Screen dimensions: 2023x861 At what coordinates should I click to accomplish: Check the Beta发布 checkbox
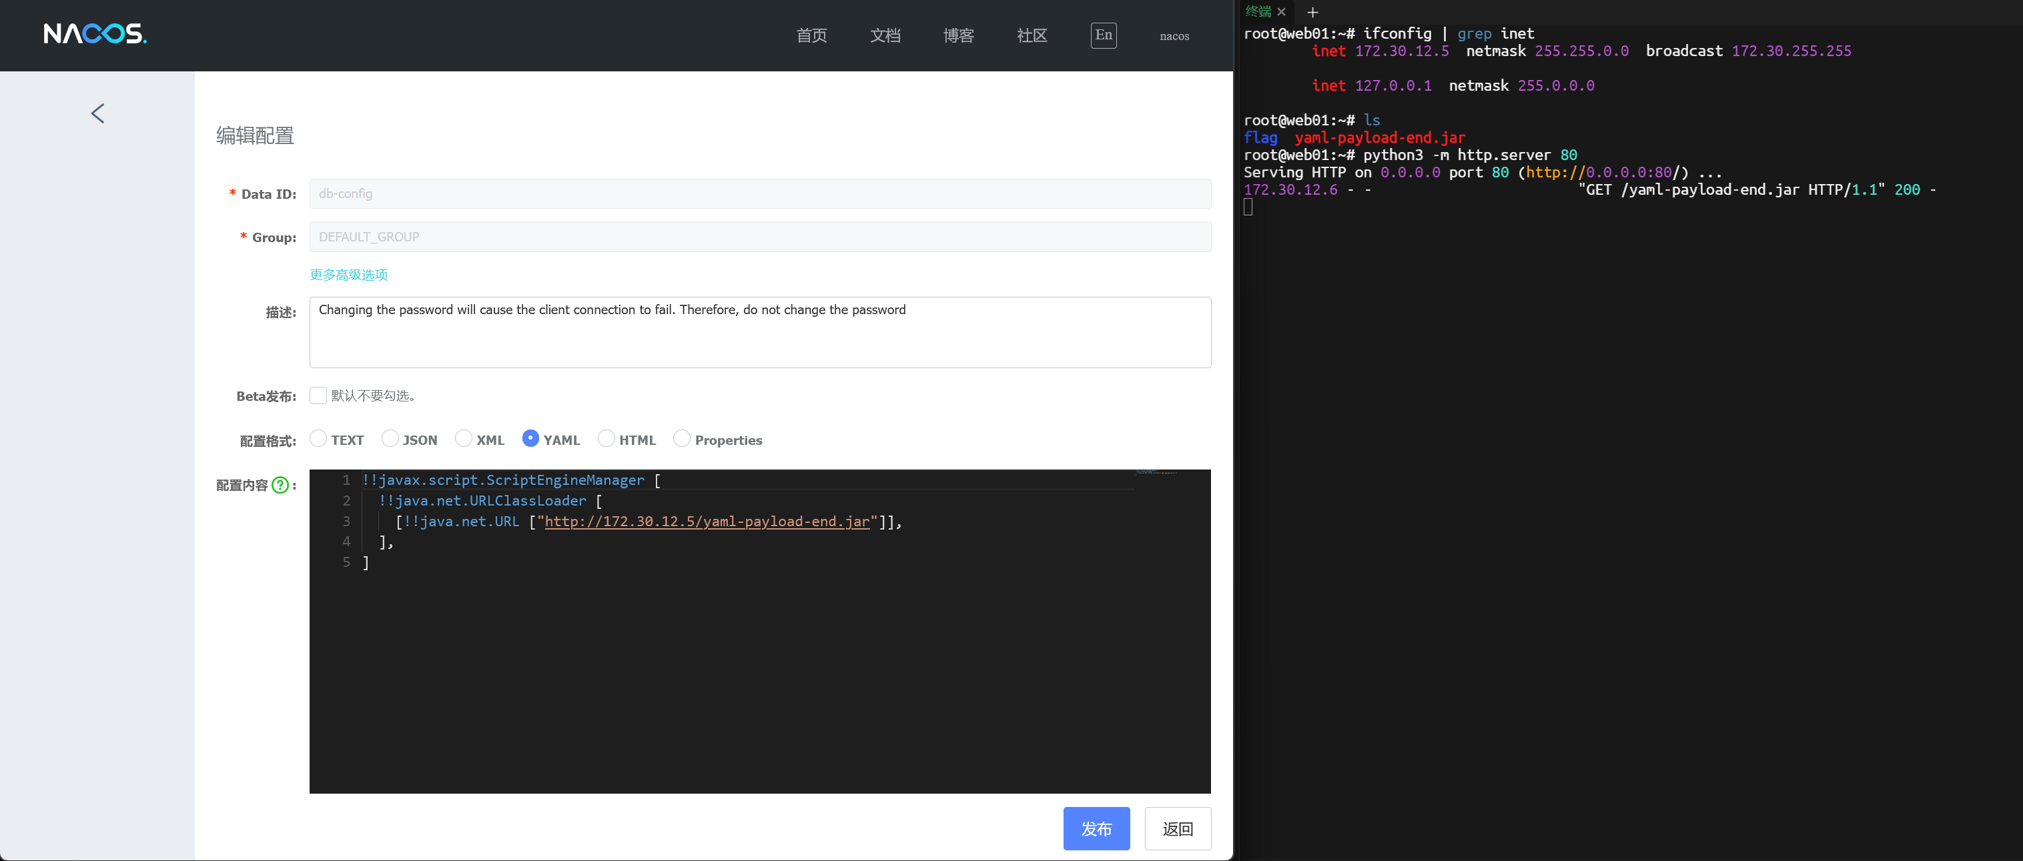pyautogui.click(x=318, y=395)
